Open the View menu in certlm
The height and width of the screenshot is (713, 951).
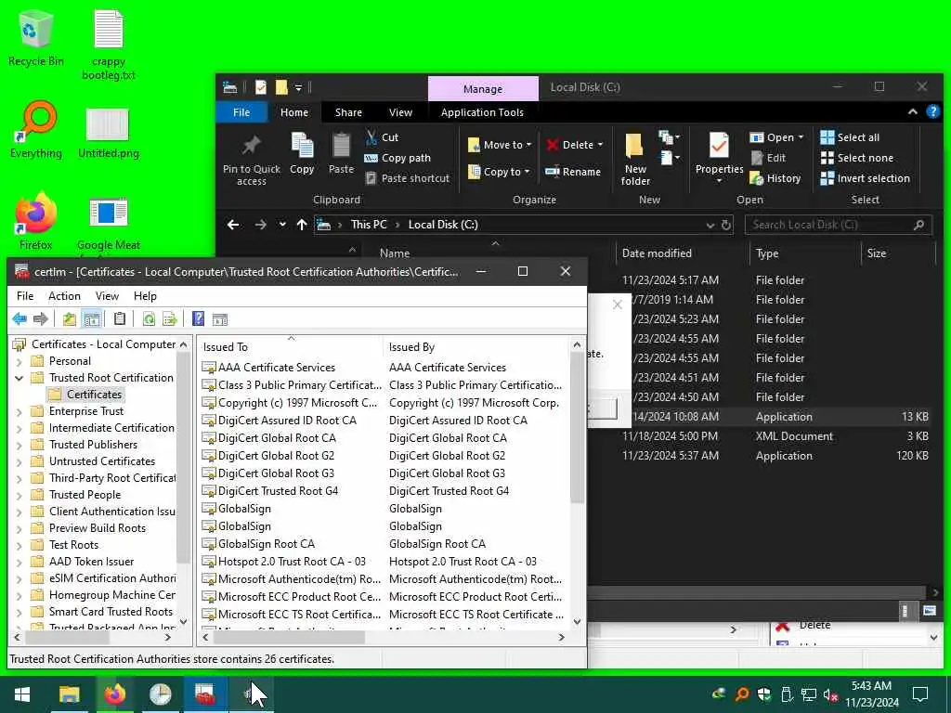(x=107, y=296)
